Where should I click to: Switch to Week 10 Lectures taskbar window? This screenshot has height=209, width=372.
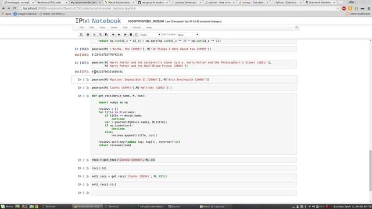click(x=212, y=207)
